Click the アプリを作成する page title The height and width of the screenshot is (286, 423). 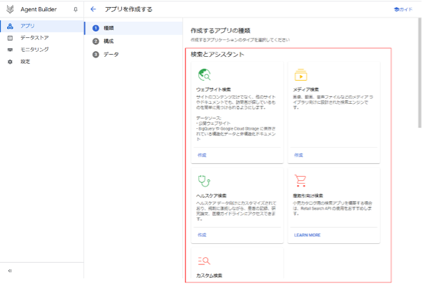(x=129, y=9)
